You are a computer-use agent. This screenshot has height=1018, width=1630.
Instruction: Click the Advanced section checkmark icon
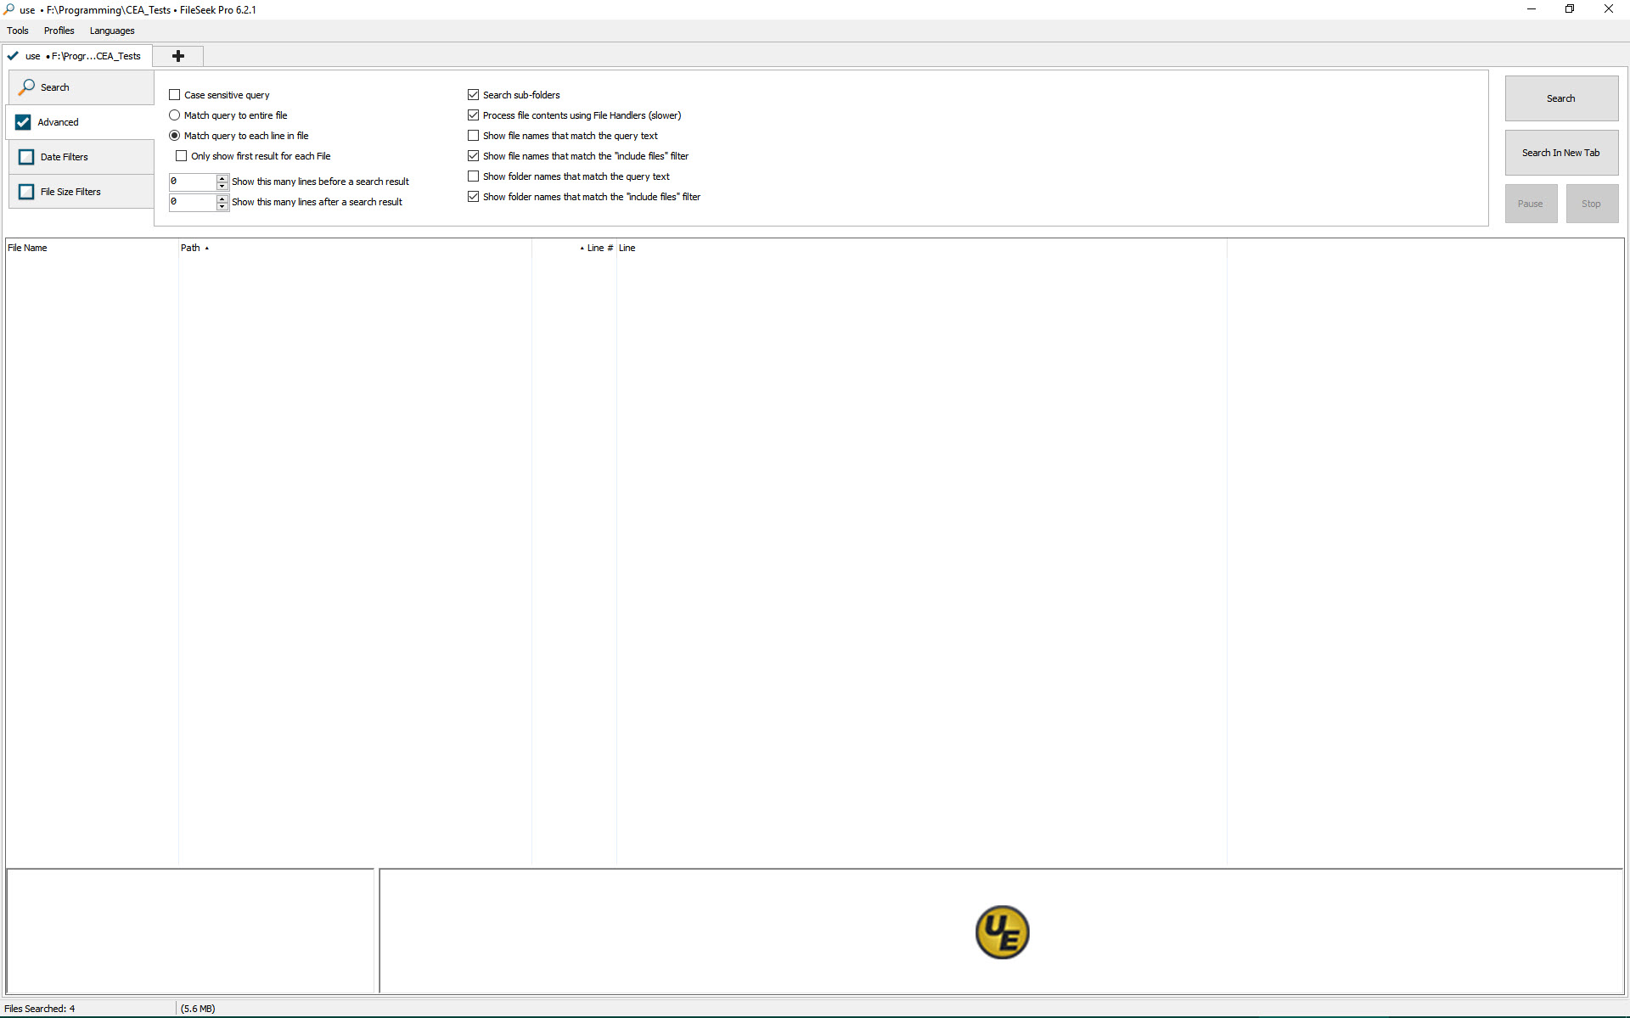coord(23,122)
